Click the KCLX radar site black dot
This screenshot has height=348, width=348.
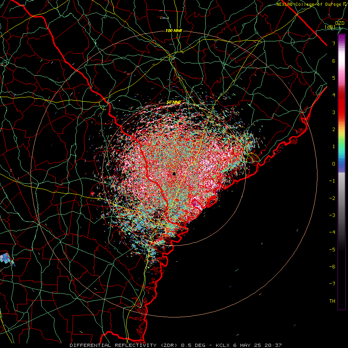pos(174,174)
